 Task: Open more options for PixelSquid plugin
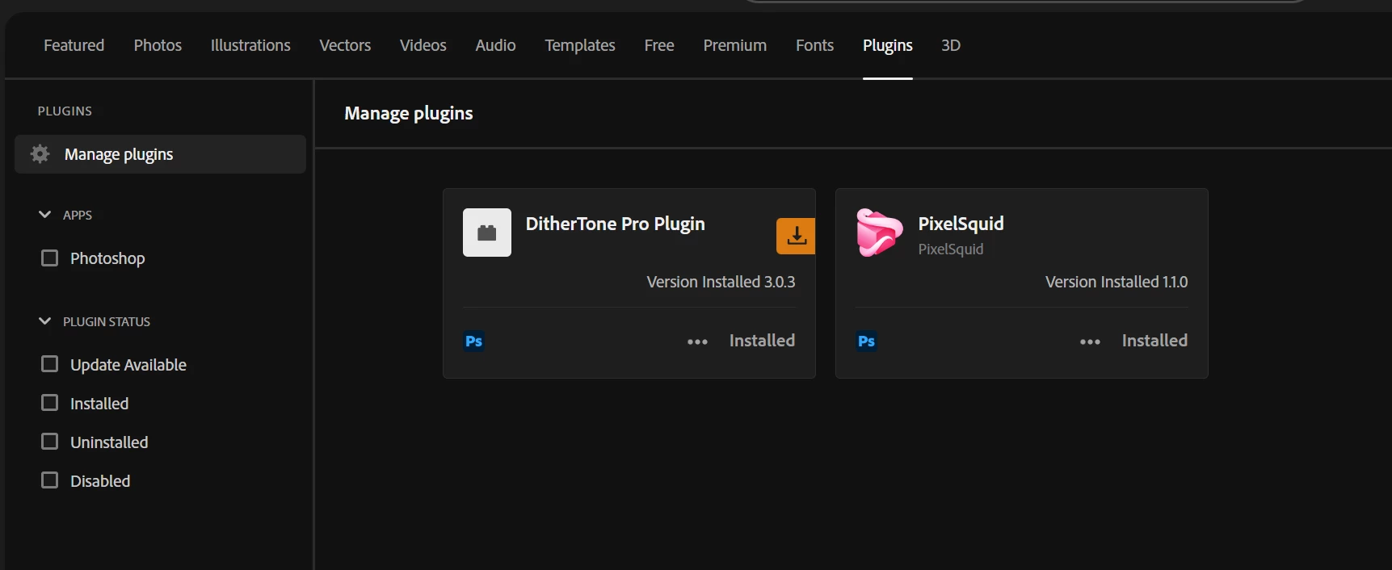(x=1090, y=342)
